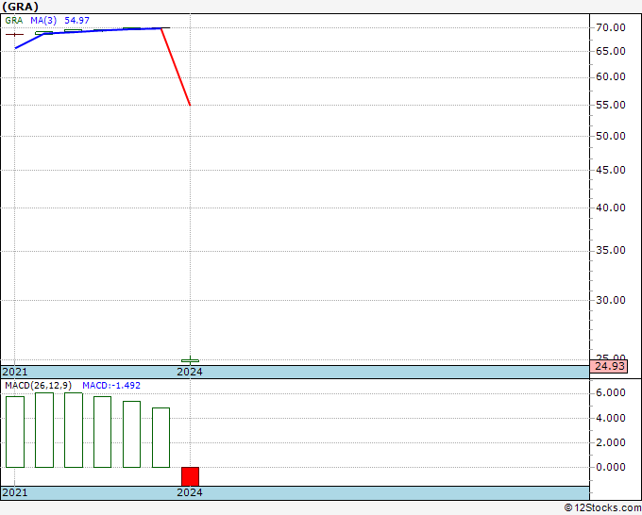Click the 45.00 price axis label

point(611,170)
